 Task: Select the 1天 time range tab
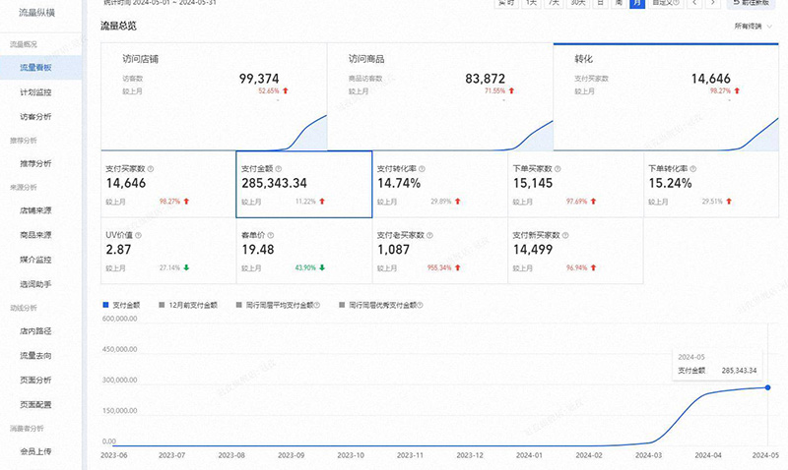click(x=531, y=3)
